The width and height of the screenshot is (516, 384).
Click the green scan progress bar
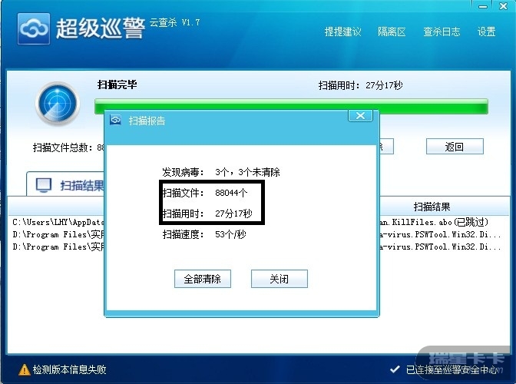point(291,106)
